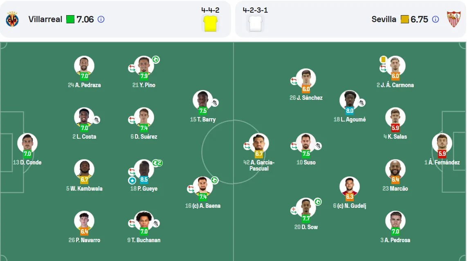
Task: Click the Villarreal team name
Action: [45, 19]
